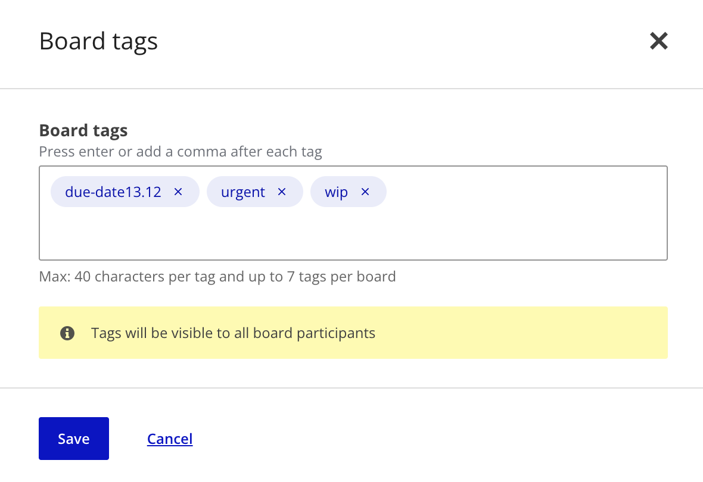Image resolution: width=703 pixels, height=482 pixels.
Task: Click the X on the due-date tag chip
Action: 178,192
